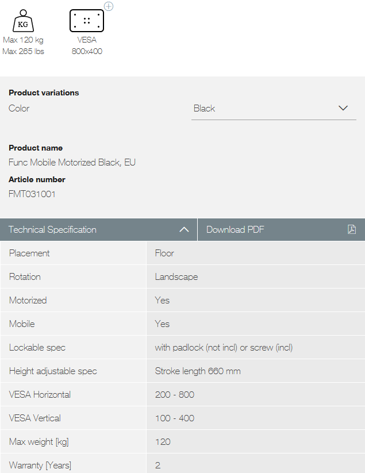Click the plus icon beside VESA
Image resolution: width=365 pixels, height=473 pixels.
point(109,6)
